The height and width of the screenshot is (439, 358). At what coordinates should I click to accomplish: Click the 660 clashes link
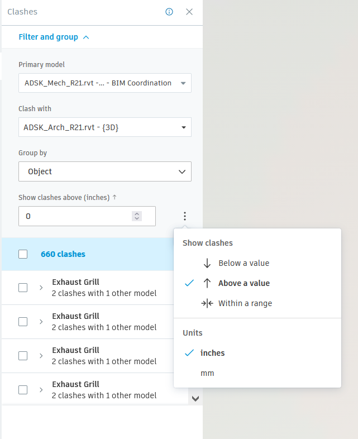pyautogui.click(x=63, y=254)
